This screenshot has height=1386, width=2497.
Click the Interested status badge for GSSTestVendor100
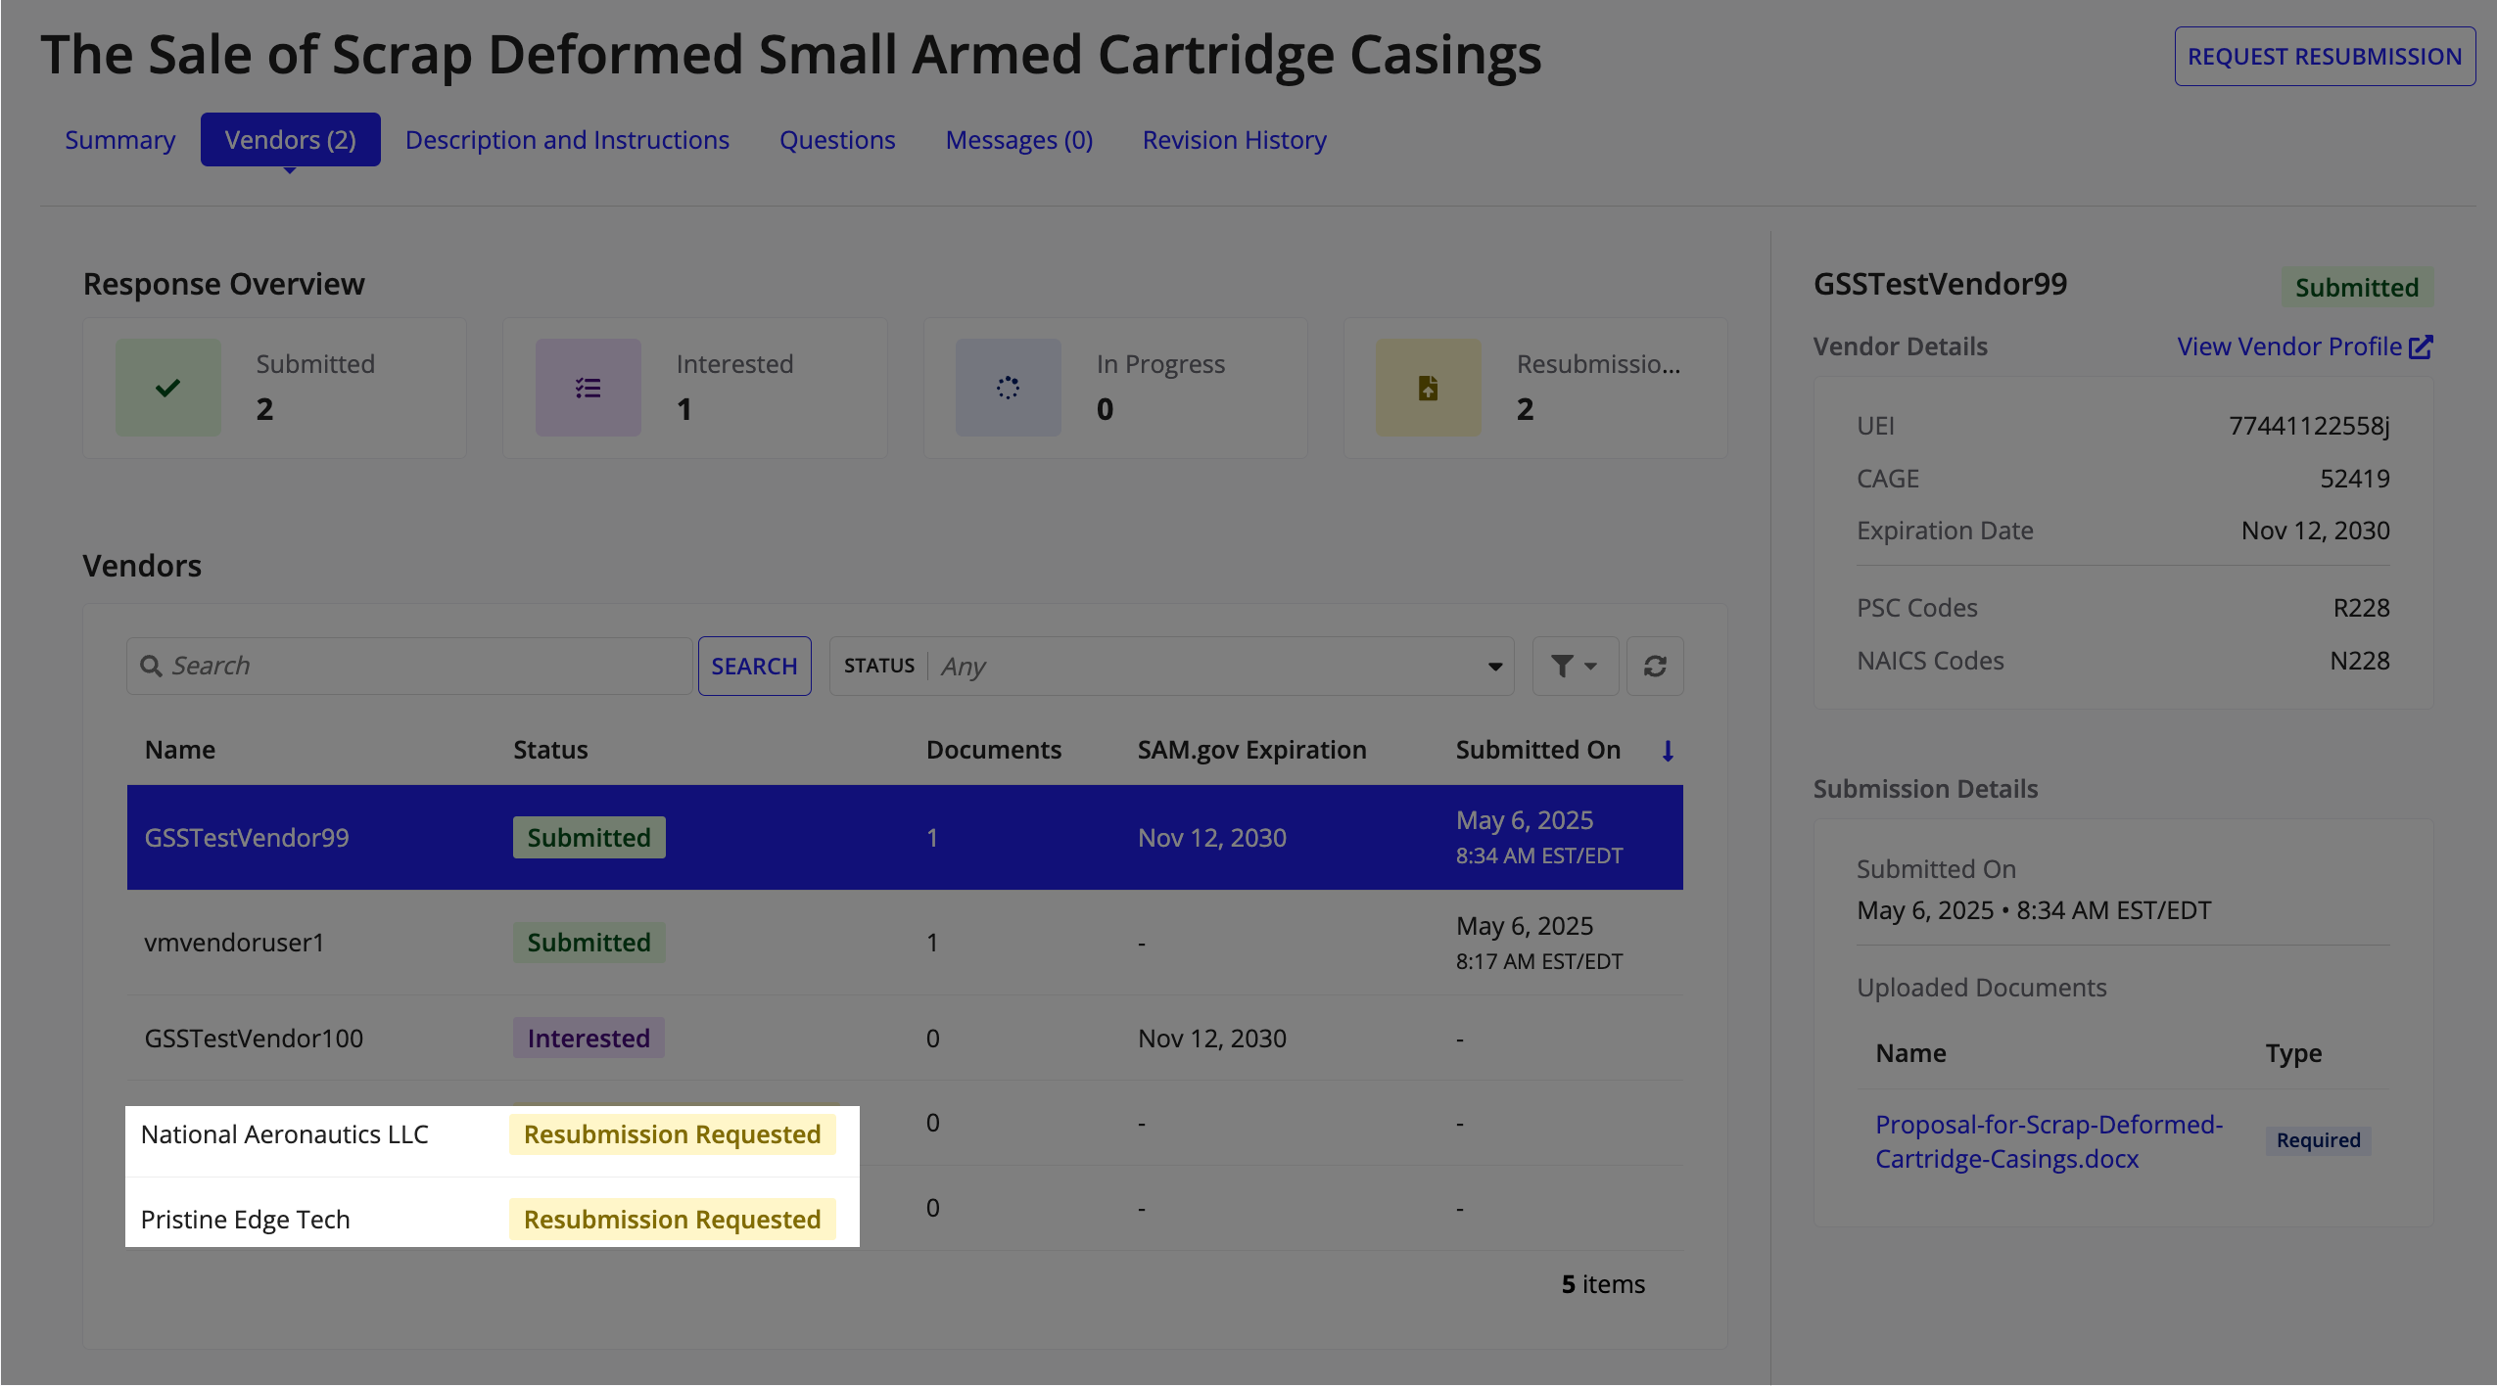589,1039
